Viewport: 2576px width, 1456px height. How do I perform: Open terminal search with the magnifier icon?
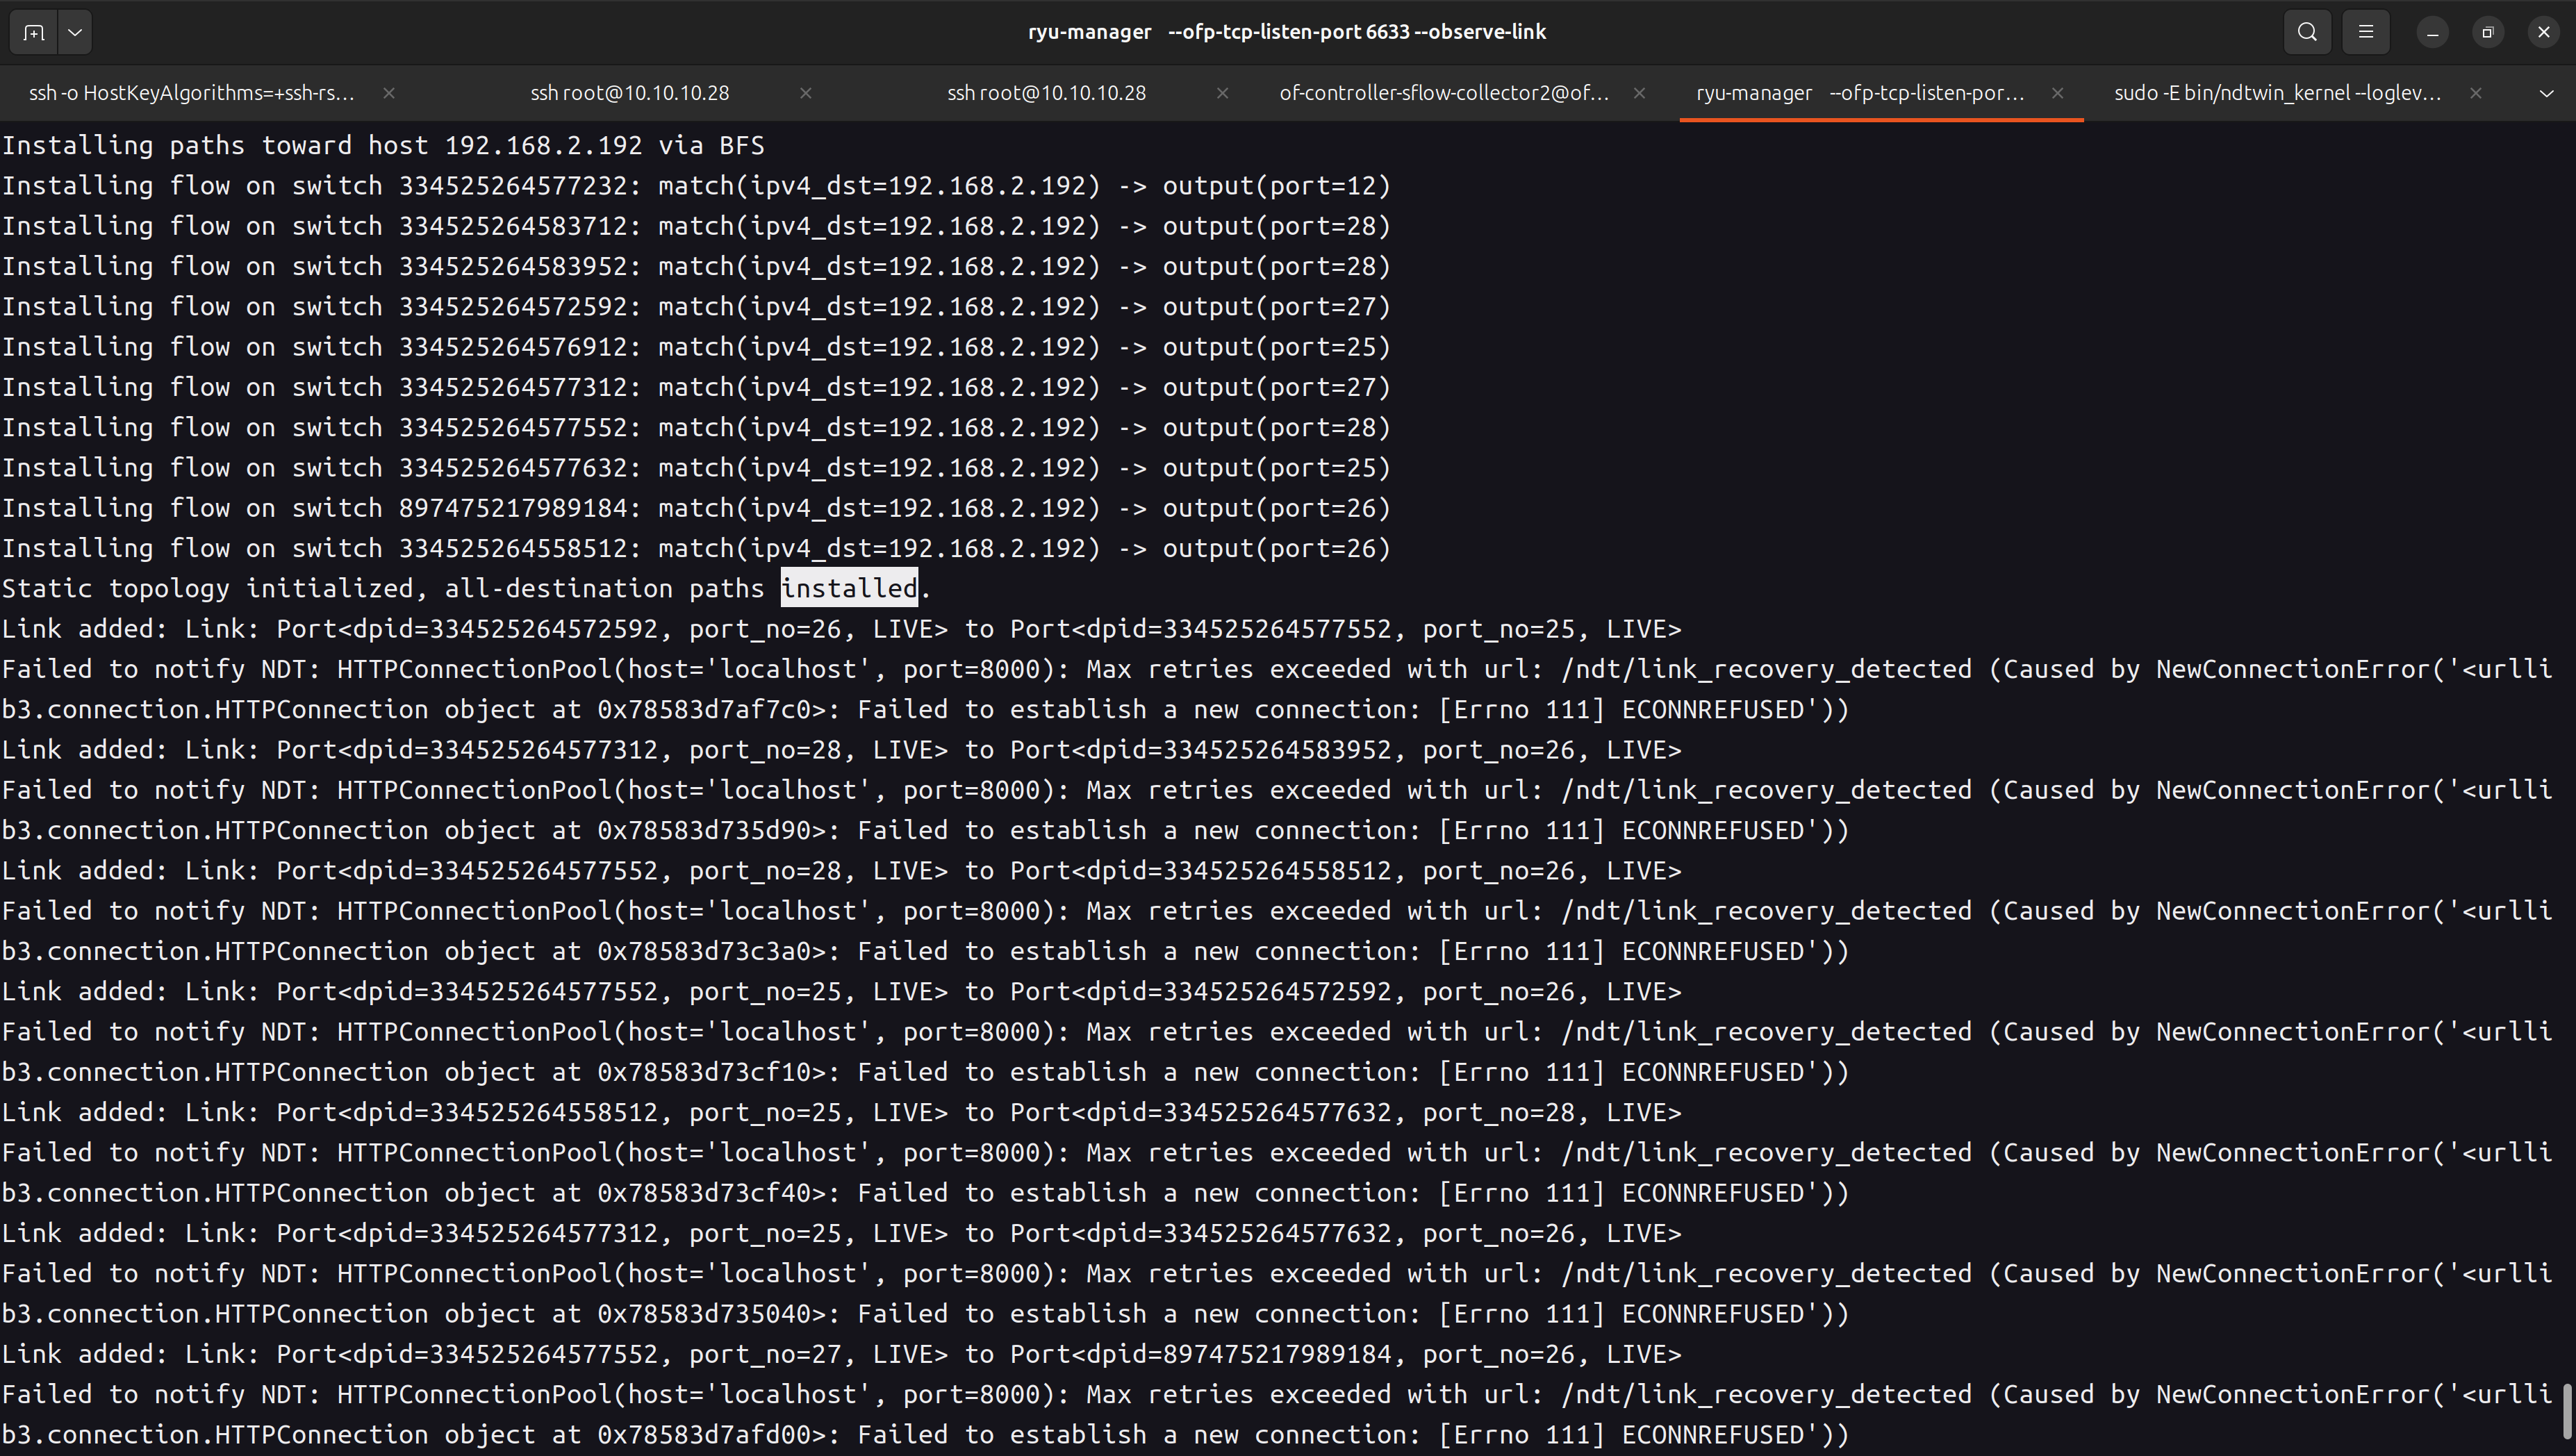[x=2307, y=32]
